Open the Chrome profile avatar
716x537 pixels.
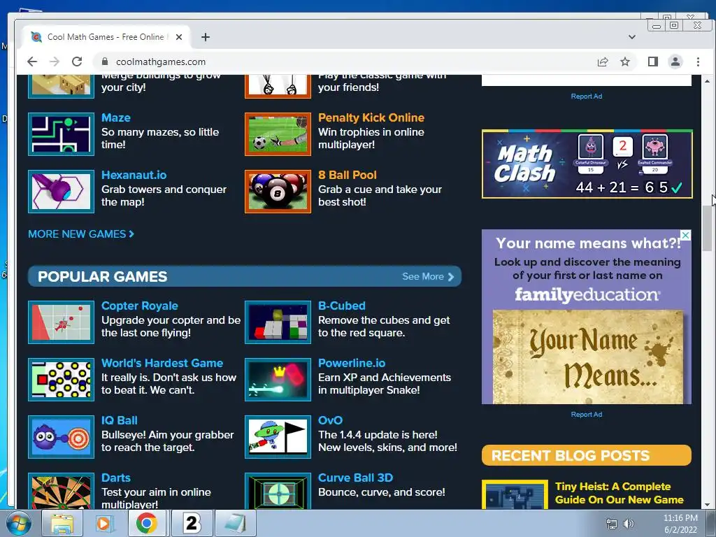click(675, 62)
